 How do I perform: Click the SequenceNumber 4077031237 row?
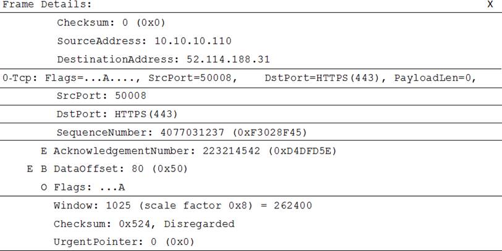pyautogui.click(x=181, y=133)
